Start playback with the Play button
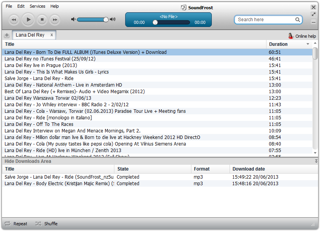The width and height of the screenshot is (320, 231). coord(28,20)
